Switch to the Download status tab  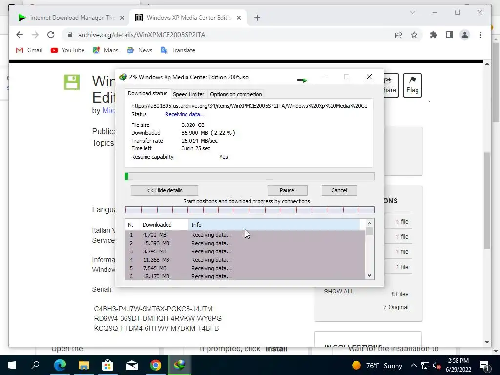(x=147, y=93)
